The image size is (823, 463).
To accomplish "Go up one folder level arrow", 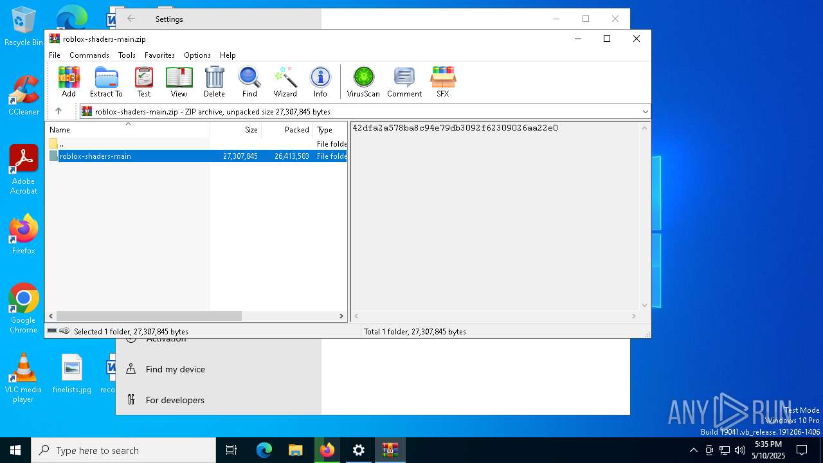I will [x=59, y=111].
